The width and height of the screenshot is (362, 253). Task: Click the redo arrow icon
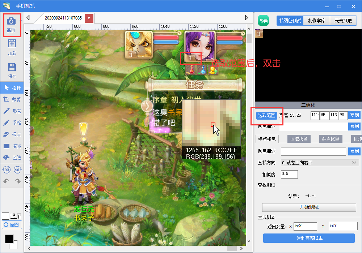(x=18, y=181)
